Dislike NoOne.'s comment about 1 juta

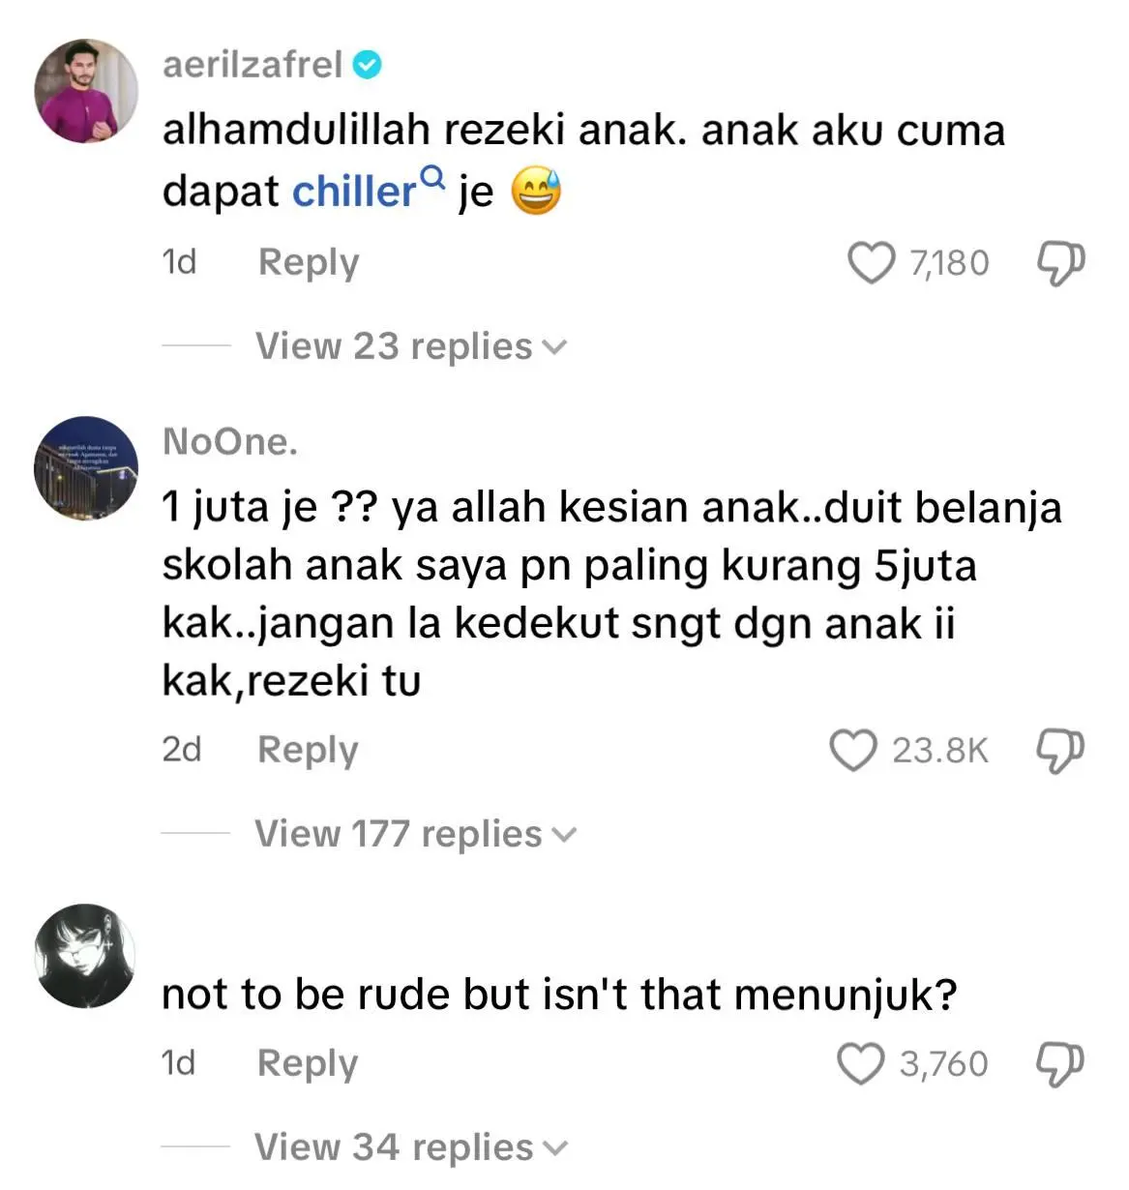[x=1060, y=751]
